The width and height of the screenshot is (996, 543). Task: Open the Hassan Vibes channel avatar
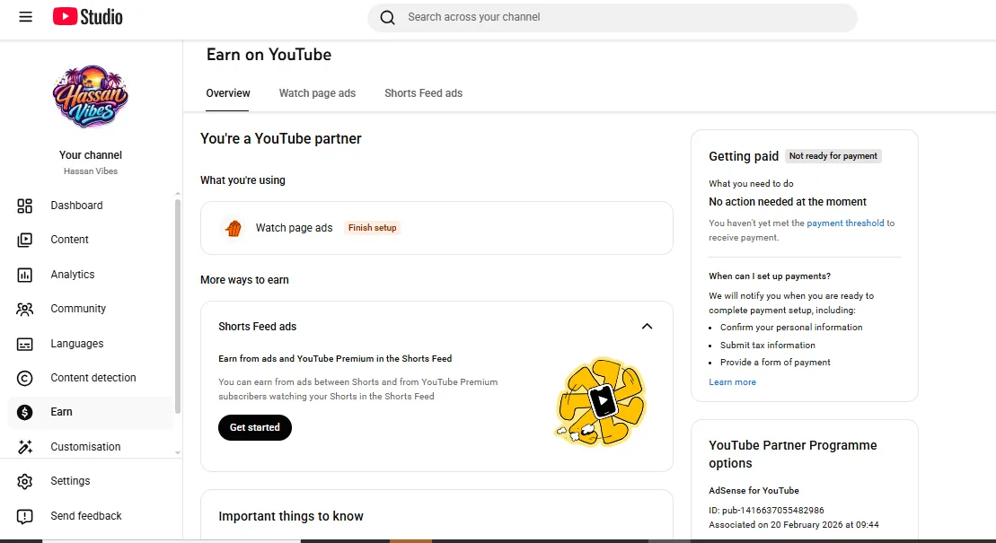tap(91, 97)
